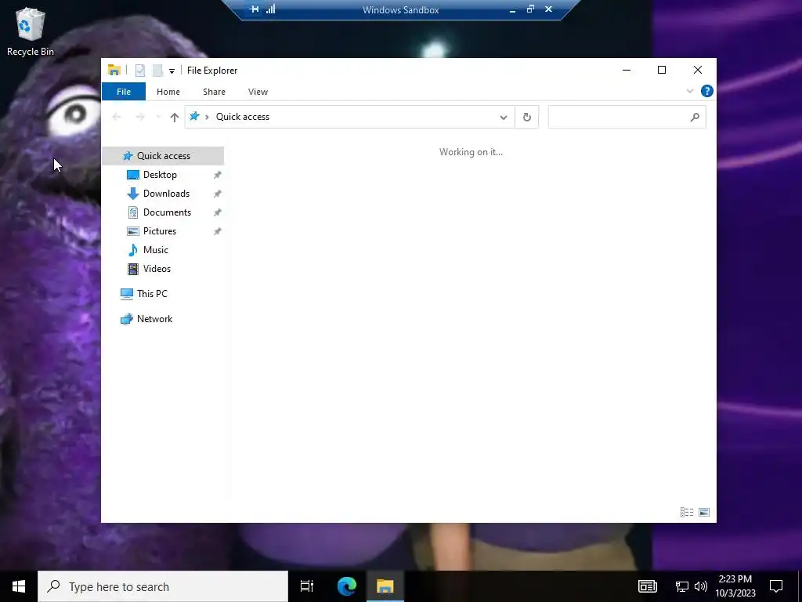Viewport: 802px width, 602px height.
Task: Open the network tray icon
Action: click(682, 586)
